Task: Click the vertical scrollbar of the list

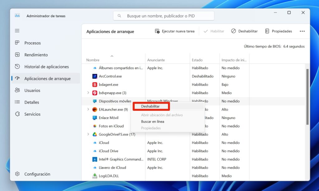Action: tap(307, 97)
